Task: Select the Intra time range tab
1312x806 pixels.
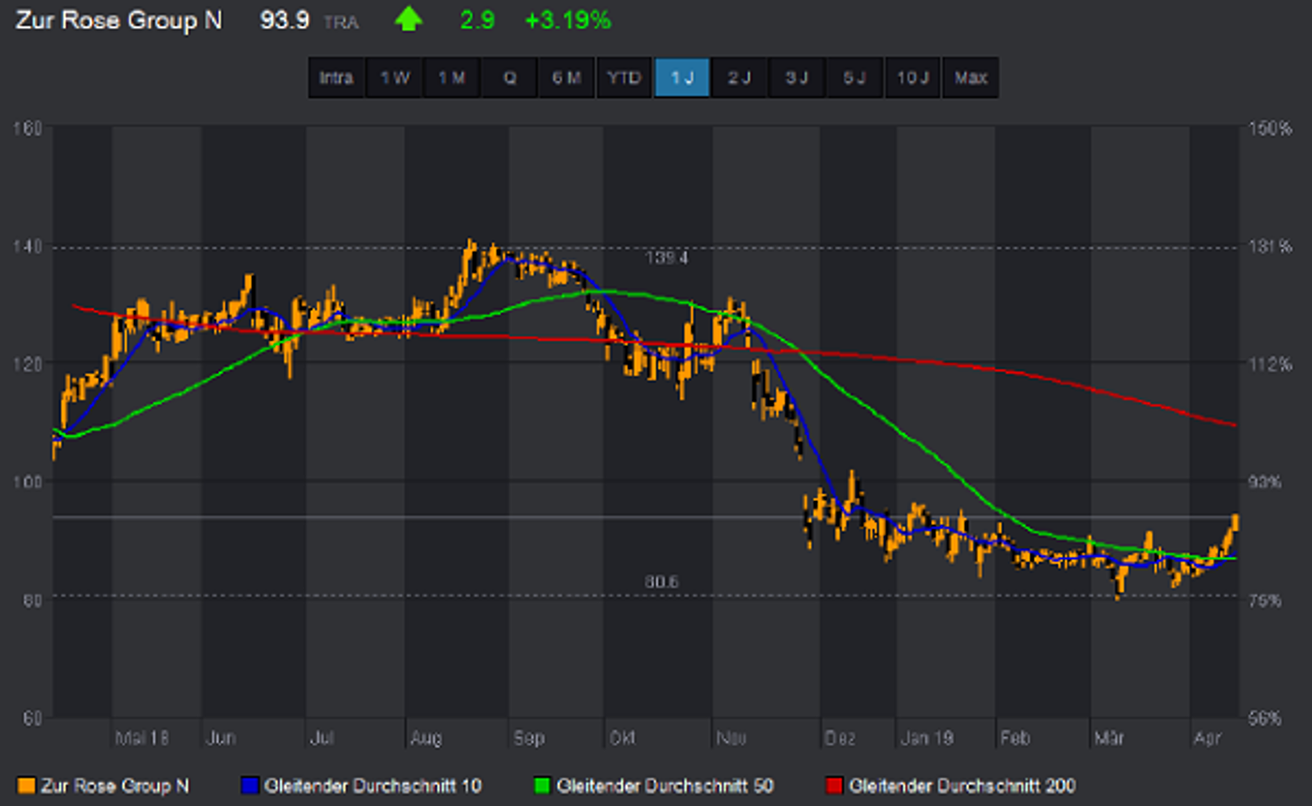Action: click(x=336, y=78)
